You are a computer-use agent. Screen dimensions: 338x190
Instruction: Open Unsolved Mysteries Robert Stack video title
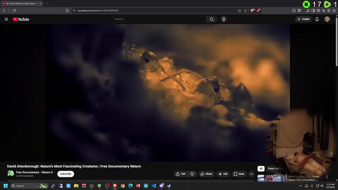(x=304, y=178)
